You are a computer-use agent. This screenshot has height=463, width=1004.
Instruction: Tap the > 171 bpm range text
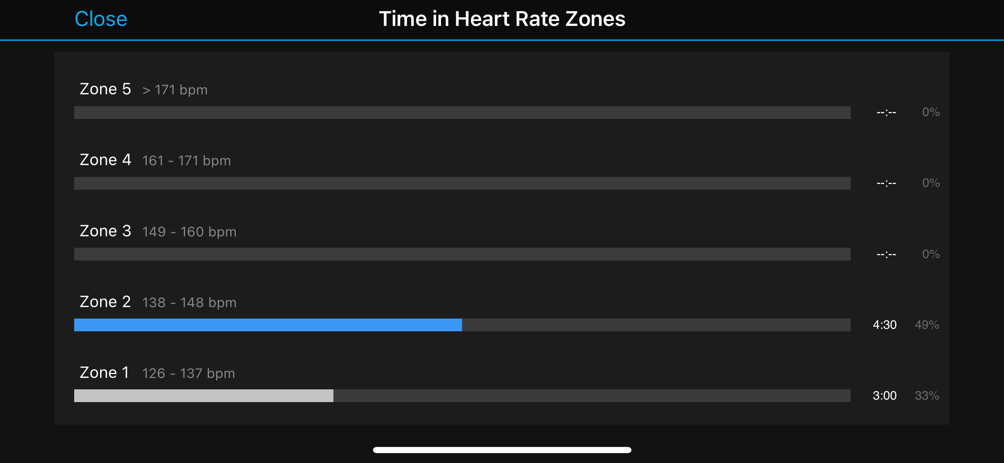175,90
